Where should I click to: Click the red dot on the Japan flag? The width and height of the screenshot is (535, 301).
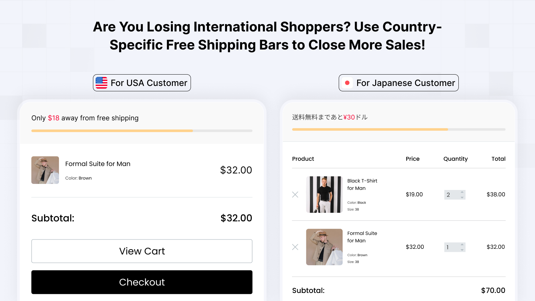[x=347, y=83]
